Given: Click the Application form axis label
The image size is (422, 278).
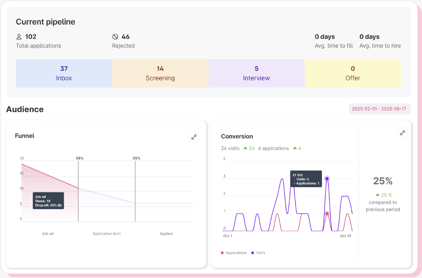Looking at the screenshot, I should tap(107, 234).
